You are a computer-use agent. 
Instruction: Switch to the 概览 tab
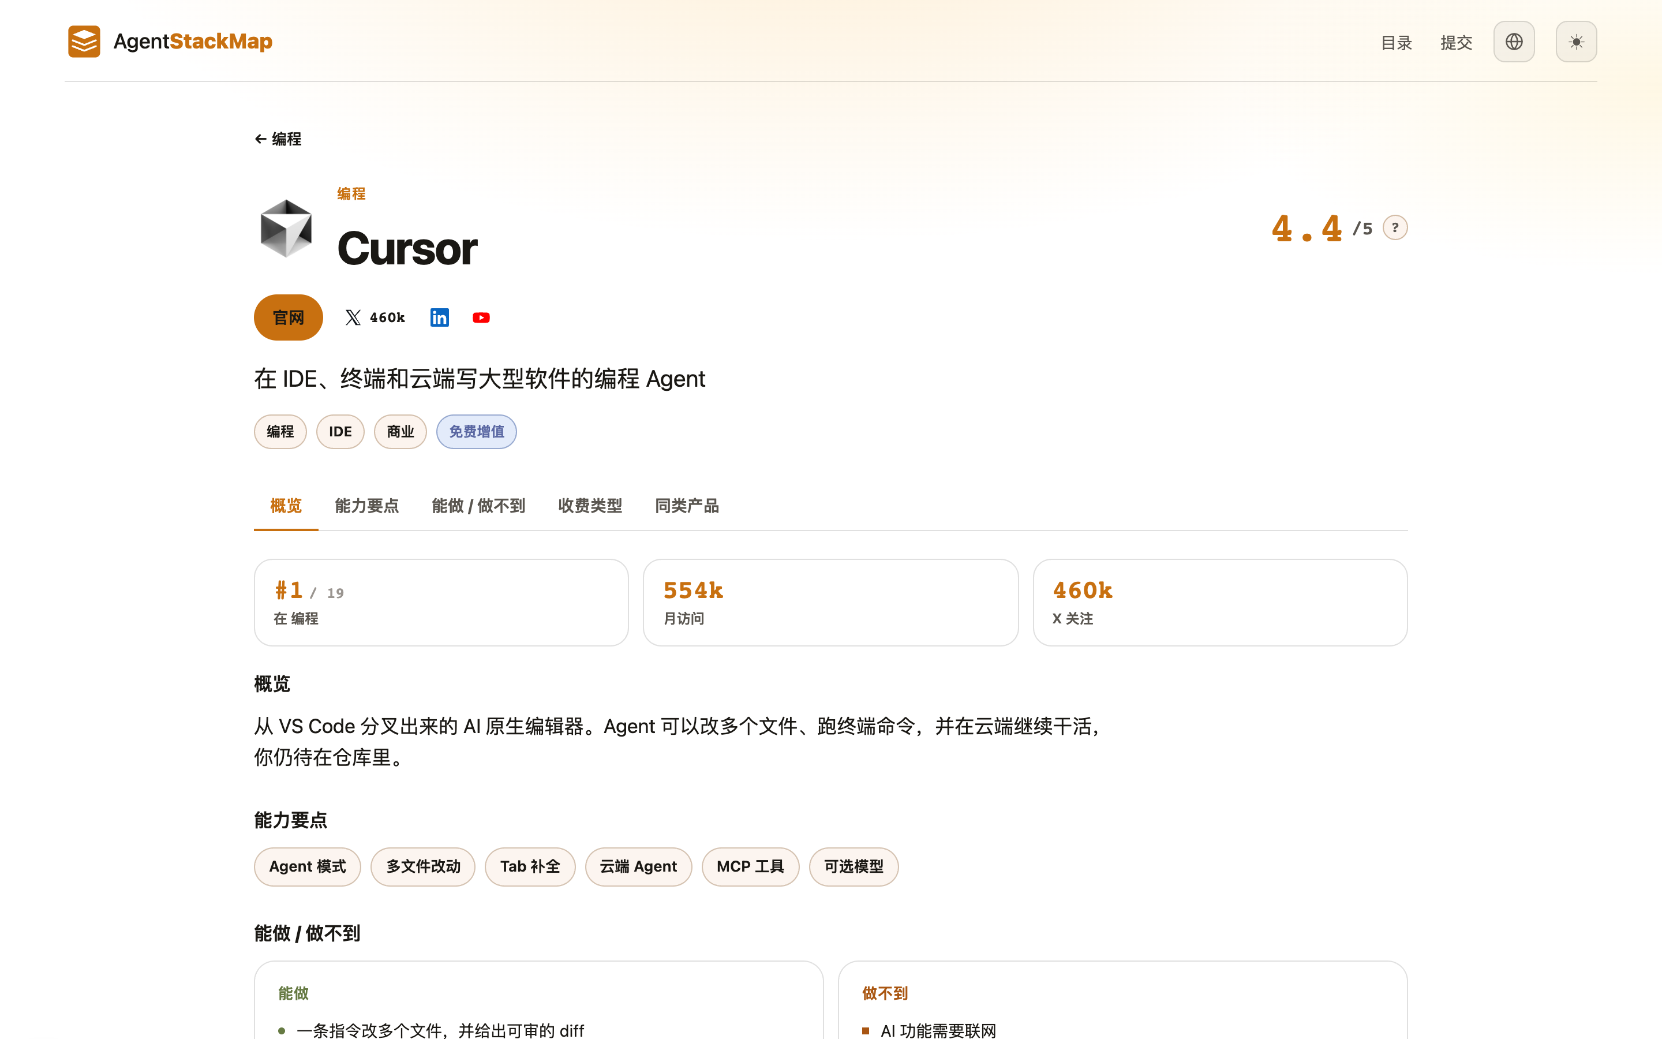pyautogui.click(x=286, y=506)
